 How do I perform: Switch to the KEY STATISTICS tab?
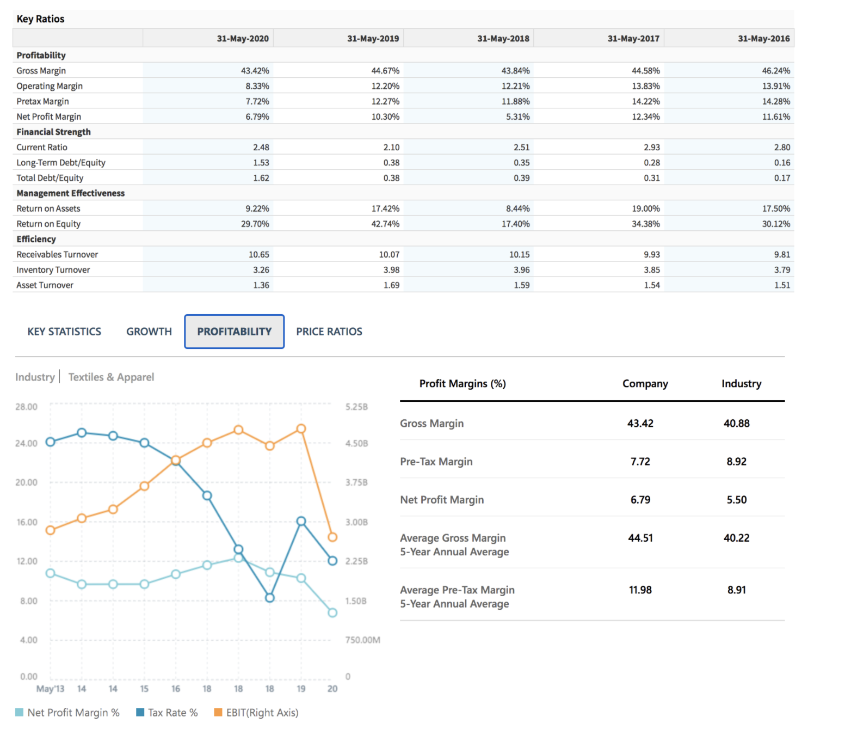(63, 332)
